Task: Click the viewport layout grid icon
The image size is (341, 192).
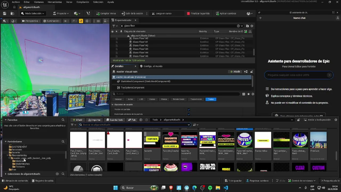Action: point(98,21)
